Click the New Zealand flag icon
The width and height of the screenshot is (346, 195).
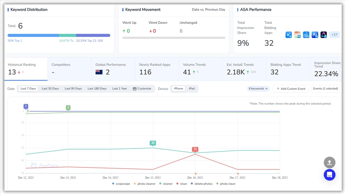[99, 72]
